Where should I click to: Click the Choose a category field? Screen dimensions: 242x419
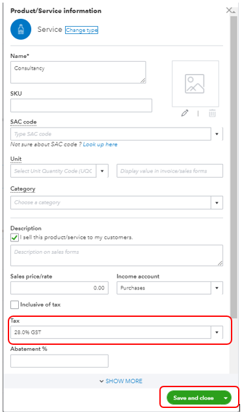coord(111,202)
